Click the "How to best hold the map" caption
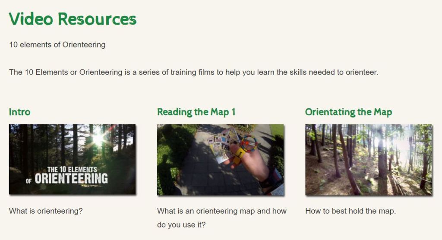This screenshot has height=240, width=442. pos(350,211)
